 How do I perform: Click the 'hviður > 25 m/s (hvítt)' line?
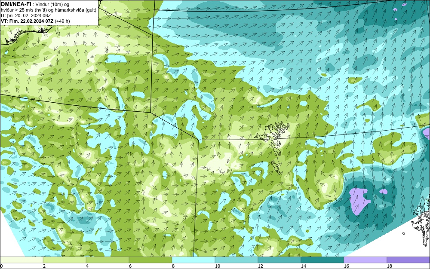click(x=26, y=10)
